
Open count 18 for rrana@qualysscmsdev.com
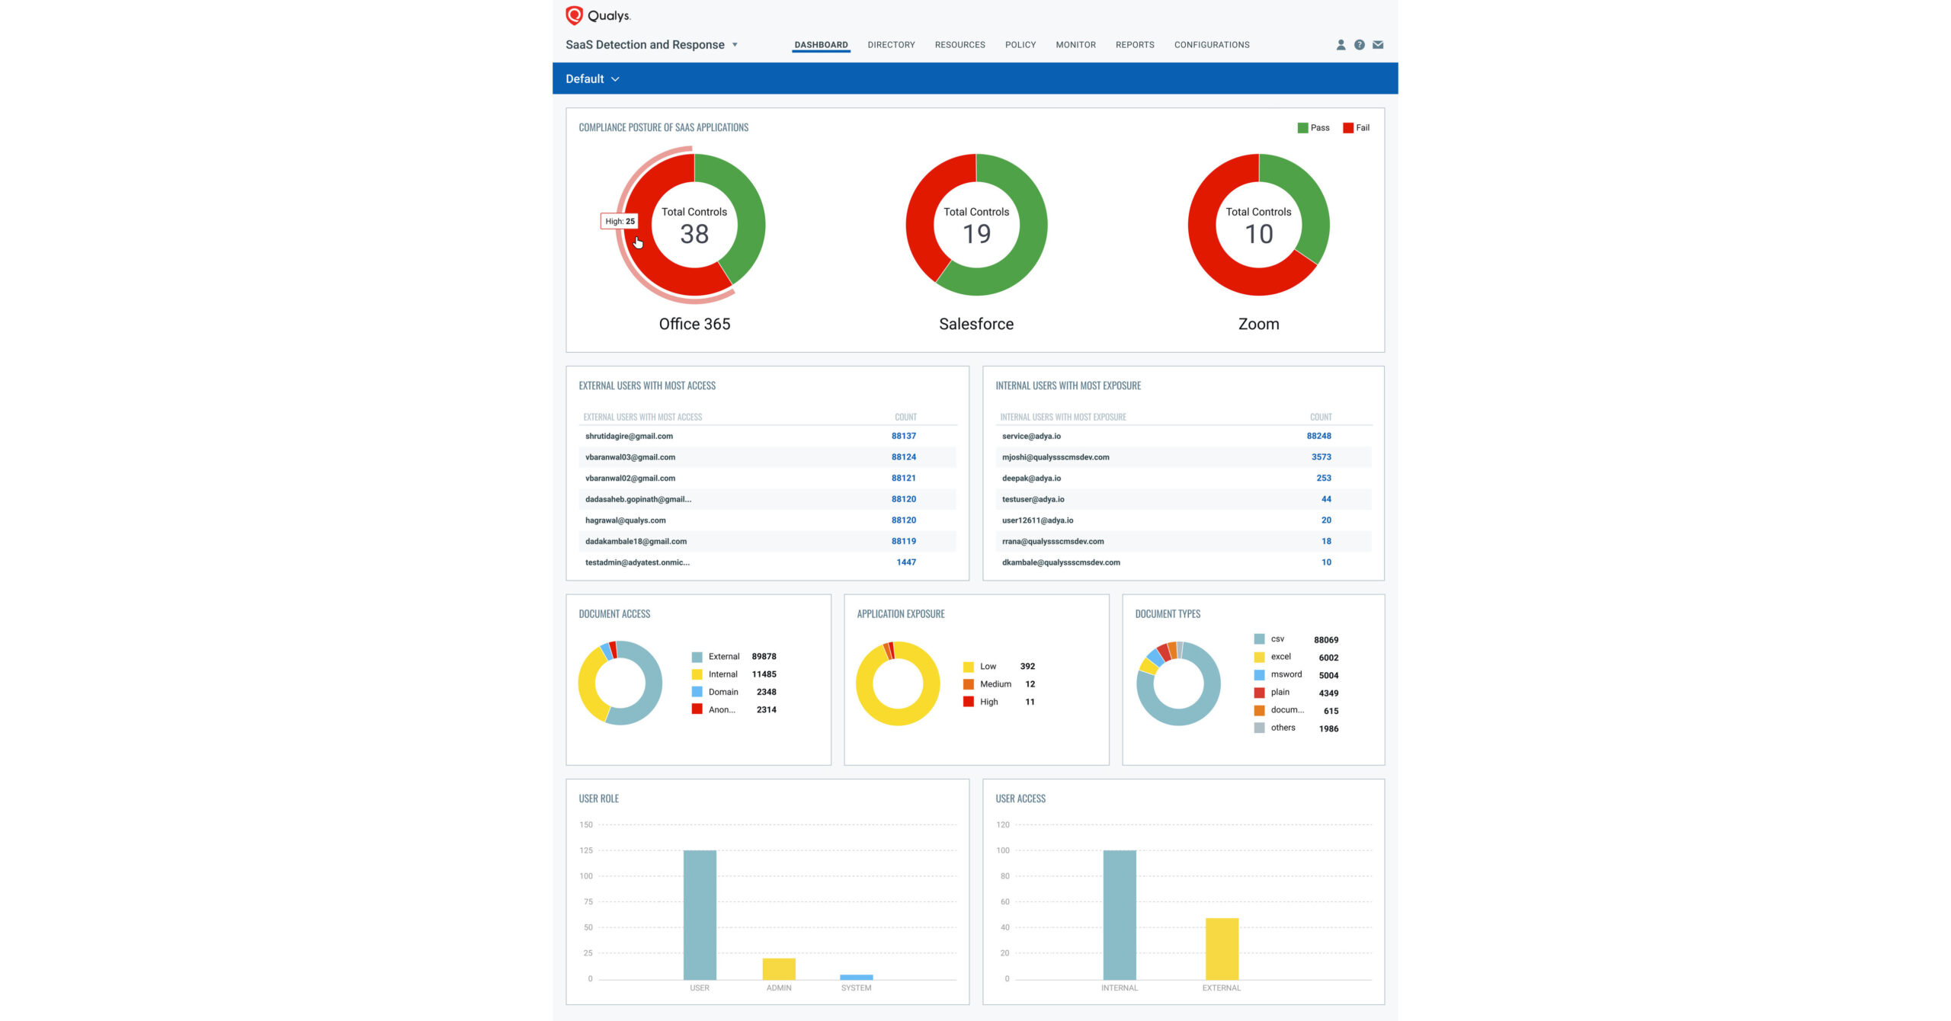point(1327,542)
